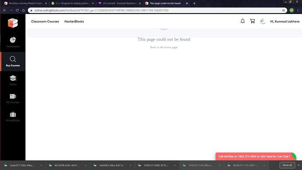Click the user avatar image
This screenshot has height=170, width=302.
click(263, 21)
